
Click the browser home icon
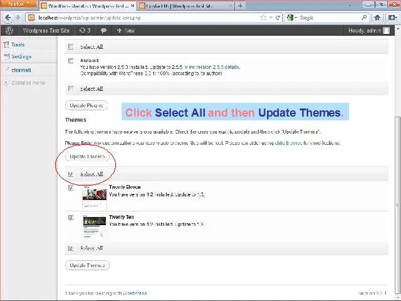tap(377, 18)
